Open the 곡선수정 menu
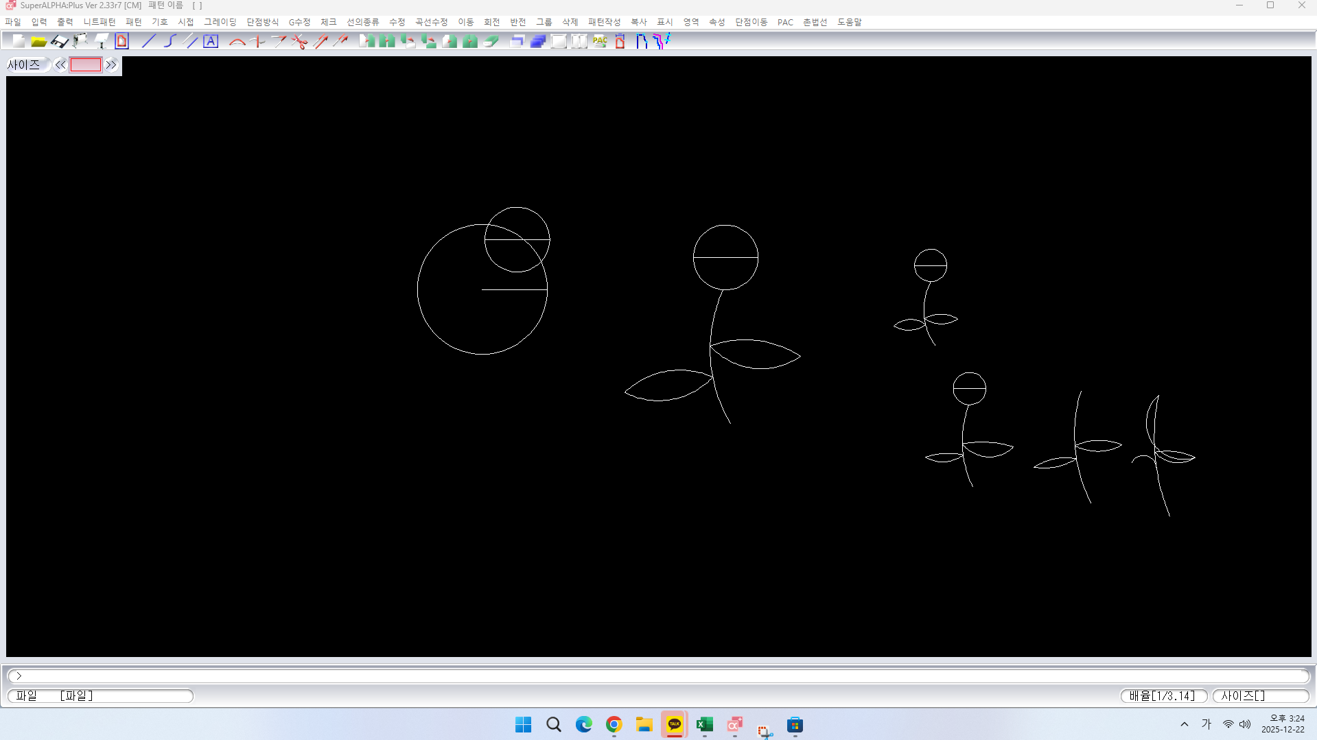The width and height of the screenshot is (1317, 740). coord(431,22)
